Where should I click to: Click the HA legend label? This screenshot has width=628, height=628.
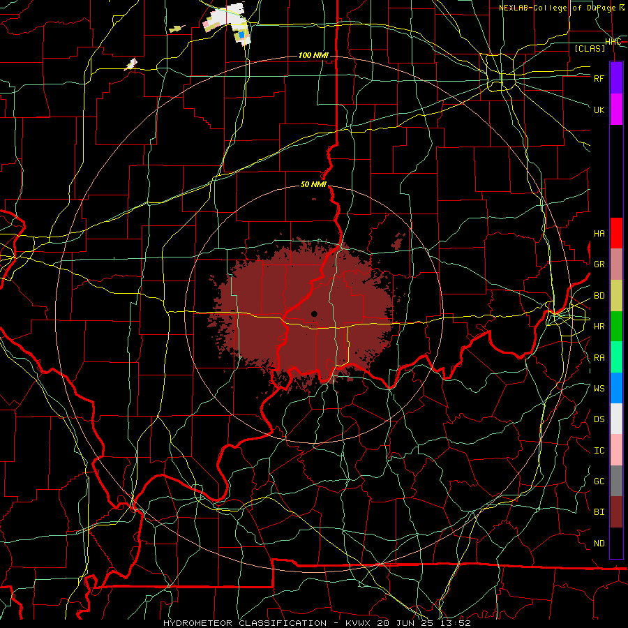pyautogui.click(x=599, y=234)
